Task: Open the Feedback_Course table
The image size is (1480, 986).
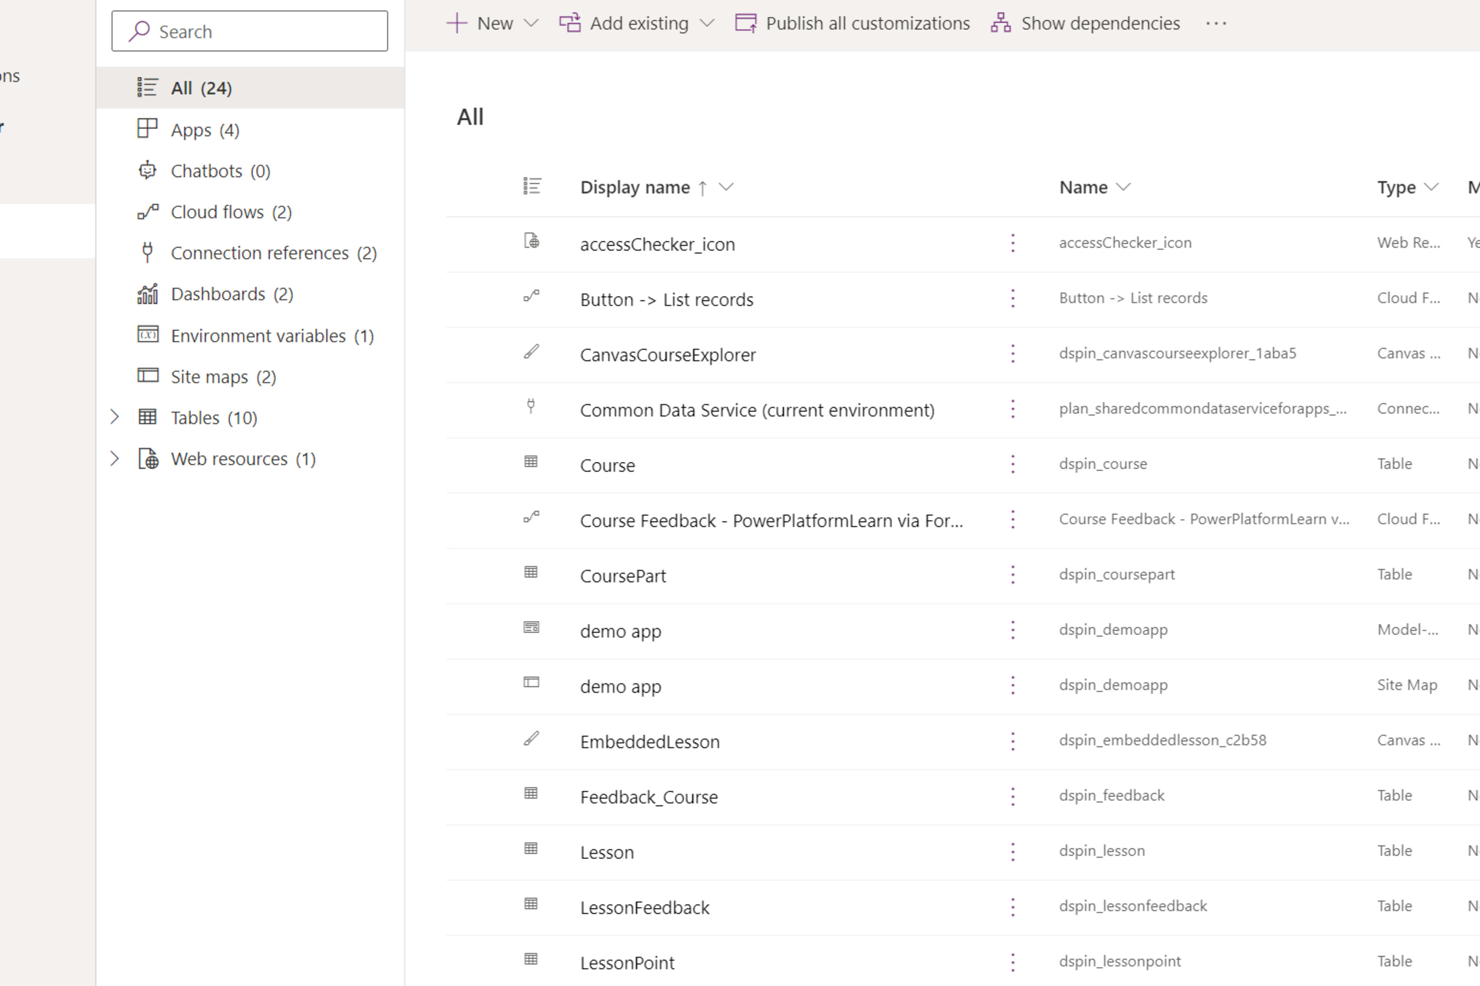Action: point(649,797)
